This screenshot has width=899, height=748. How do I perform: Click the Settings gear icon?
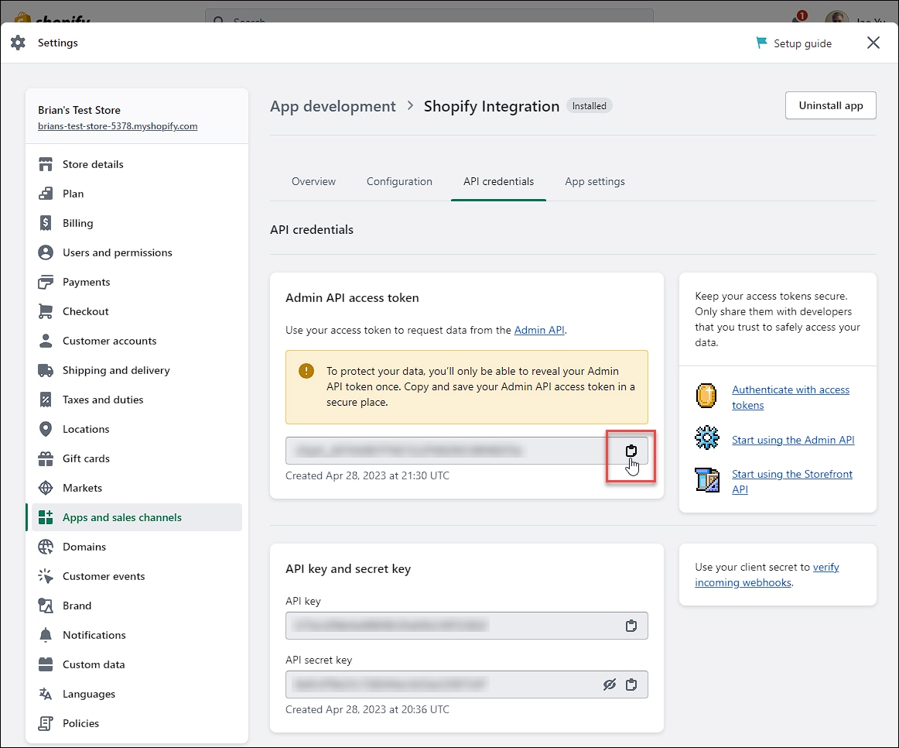(18, 43)
